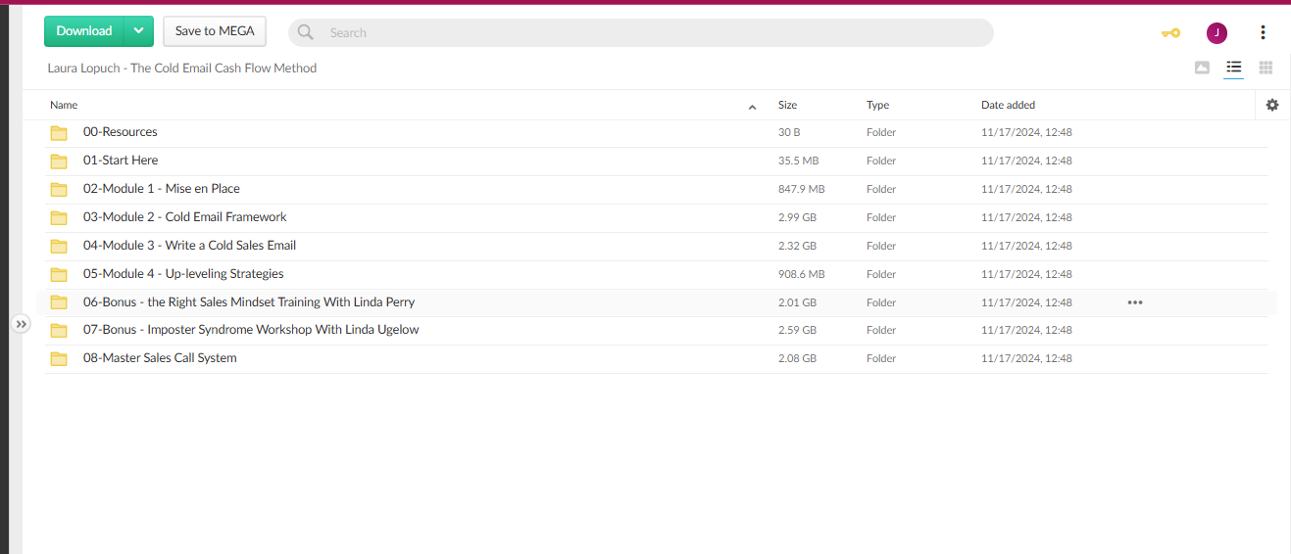Viewport: 1291px width, 554px height.
Task: Open 06-Bonus Right Sales Mindset Training folder
Action: (x=249, y=302)
